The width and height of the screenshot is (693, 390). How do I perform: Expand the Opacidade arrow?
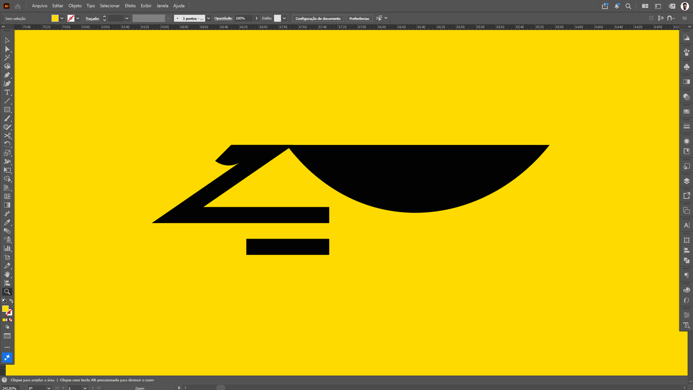(x=256, y=18)
